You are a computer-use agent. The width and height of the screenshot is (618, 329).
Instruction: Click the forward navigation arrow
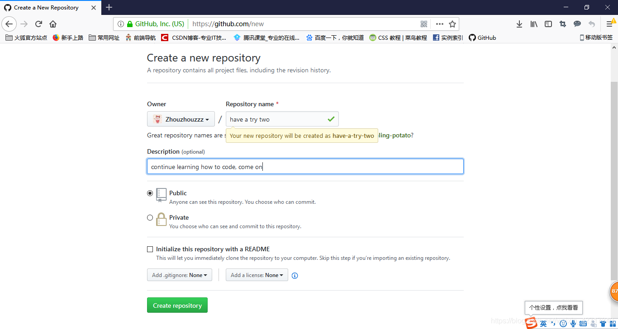(x=24, y=24)
